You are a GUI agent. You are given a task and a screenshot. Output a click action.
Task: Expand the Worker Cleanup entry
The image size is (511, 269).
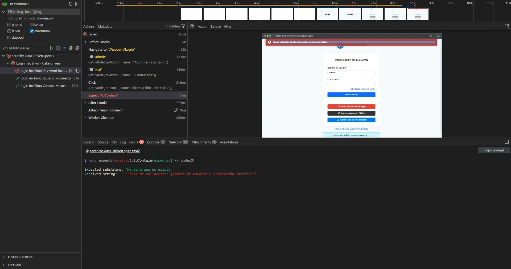click(85, 118)
